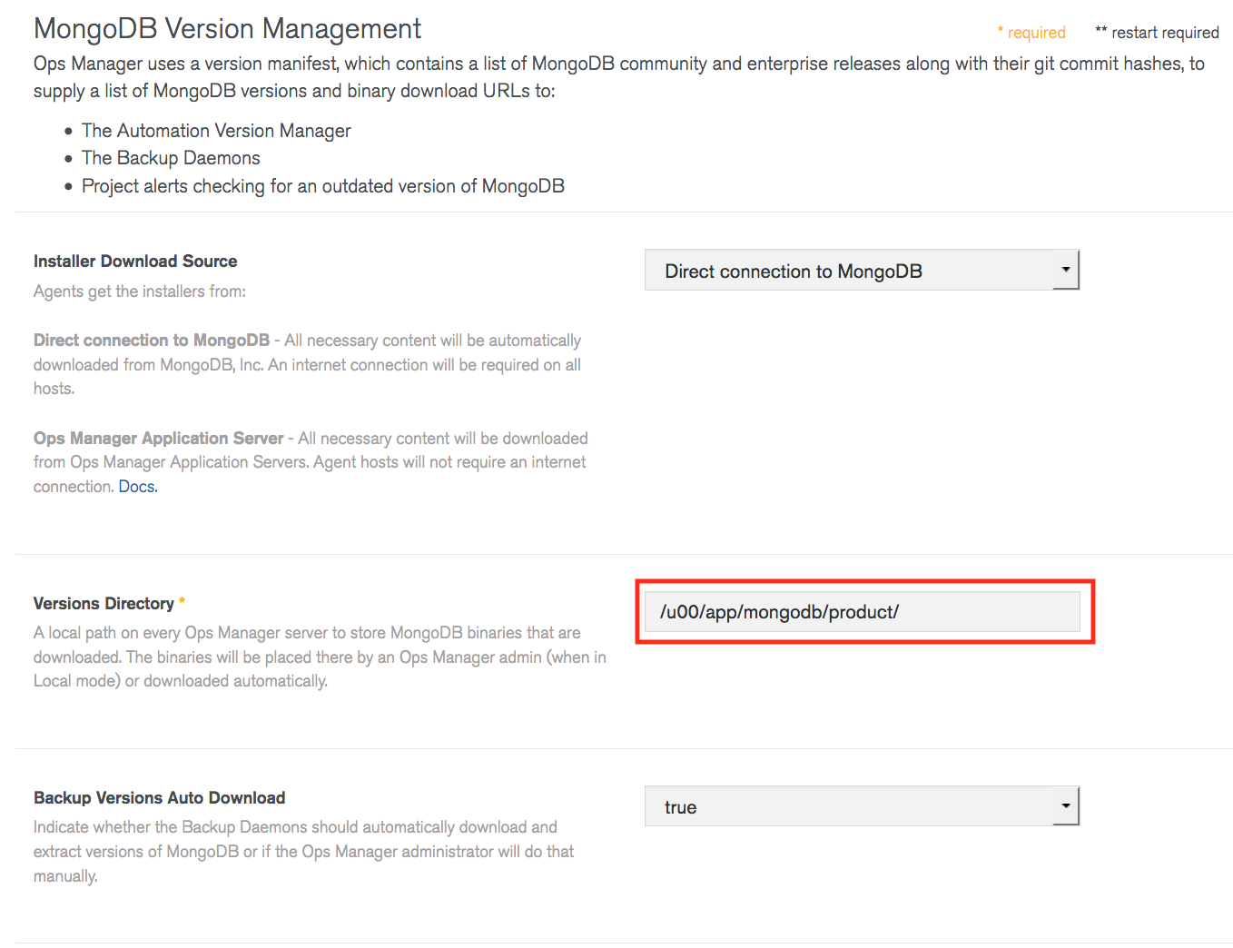Click the Versions Directory path field
This screenshot has width=1233, height=948.
862,611
